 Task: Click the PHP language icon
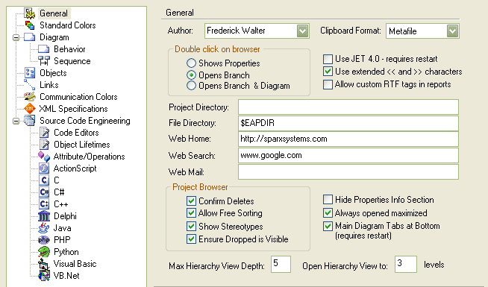tap(44, 240)
